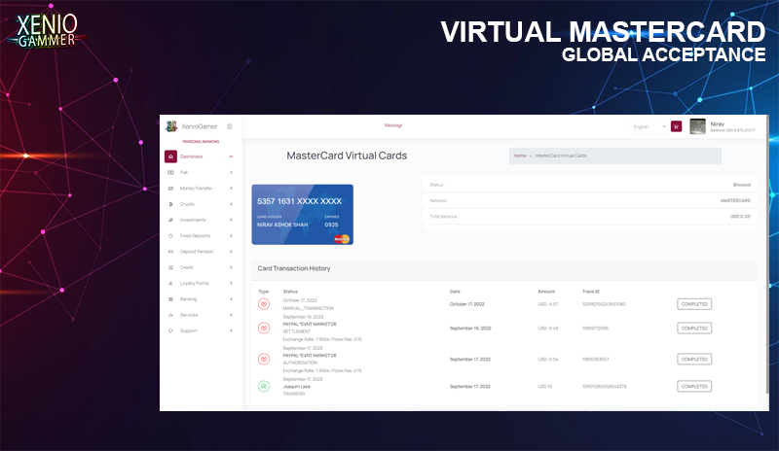Open the Loyalty Points menu item
The height and width of the screenshot is (451, 779).
coord(194,283)
